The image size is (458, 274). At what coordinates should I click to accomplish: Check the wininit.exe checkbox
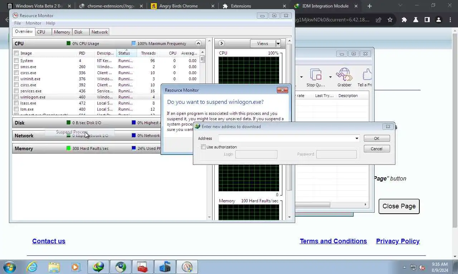tap(16, 79)
